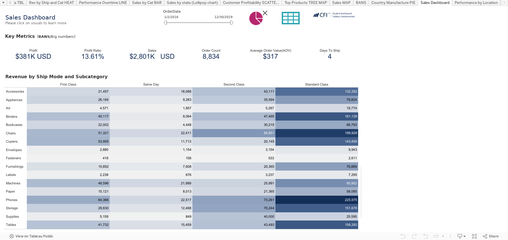Switch to Performance by Location tab
Image resolution: width=508 pixels, height=240 pixels.
point(476,3)
